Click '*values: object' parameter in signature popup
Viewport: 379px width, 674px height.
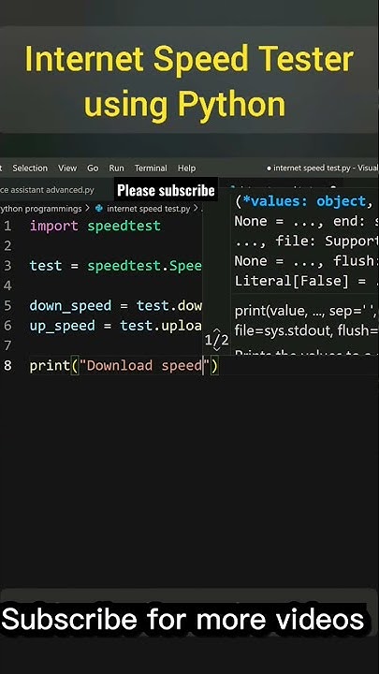[304, 201]
